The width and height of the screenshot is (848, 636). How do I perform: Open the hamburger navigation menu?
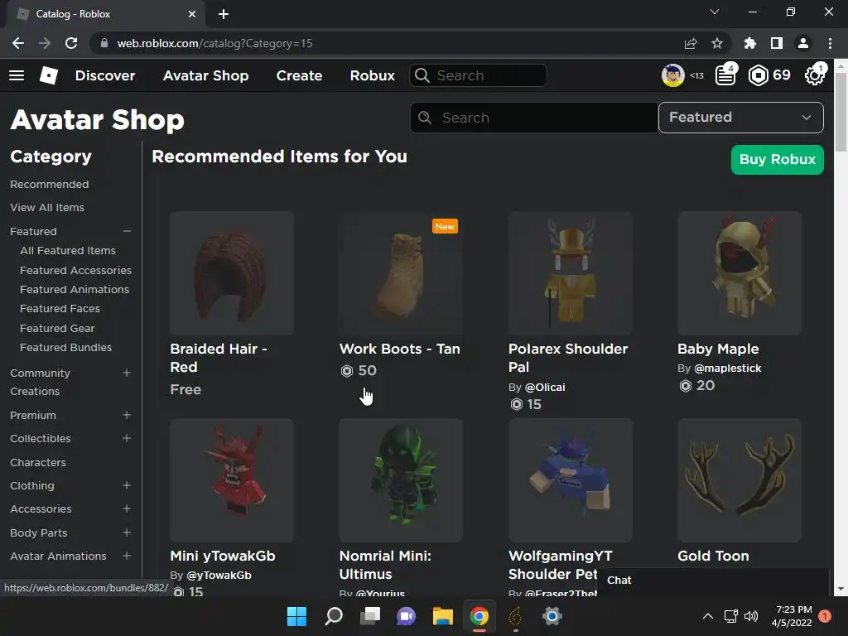click(17, 75)
